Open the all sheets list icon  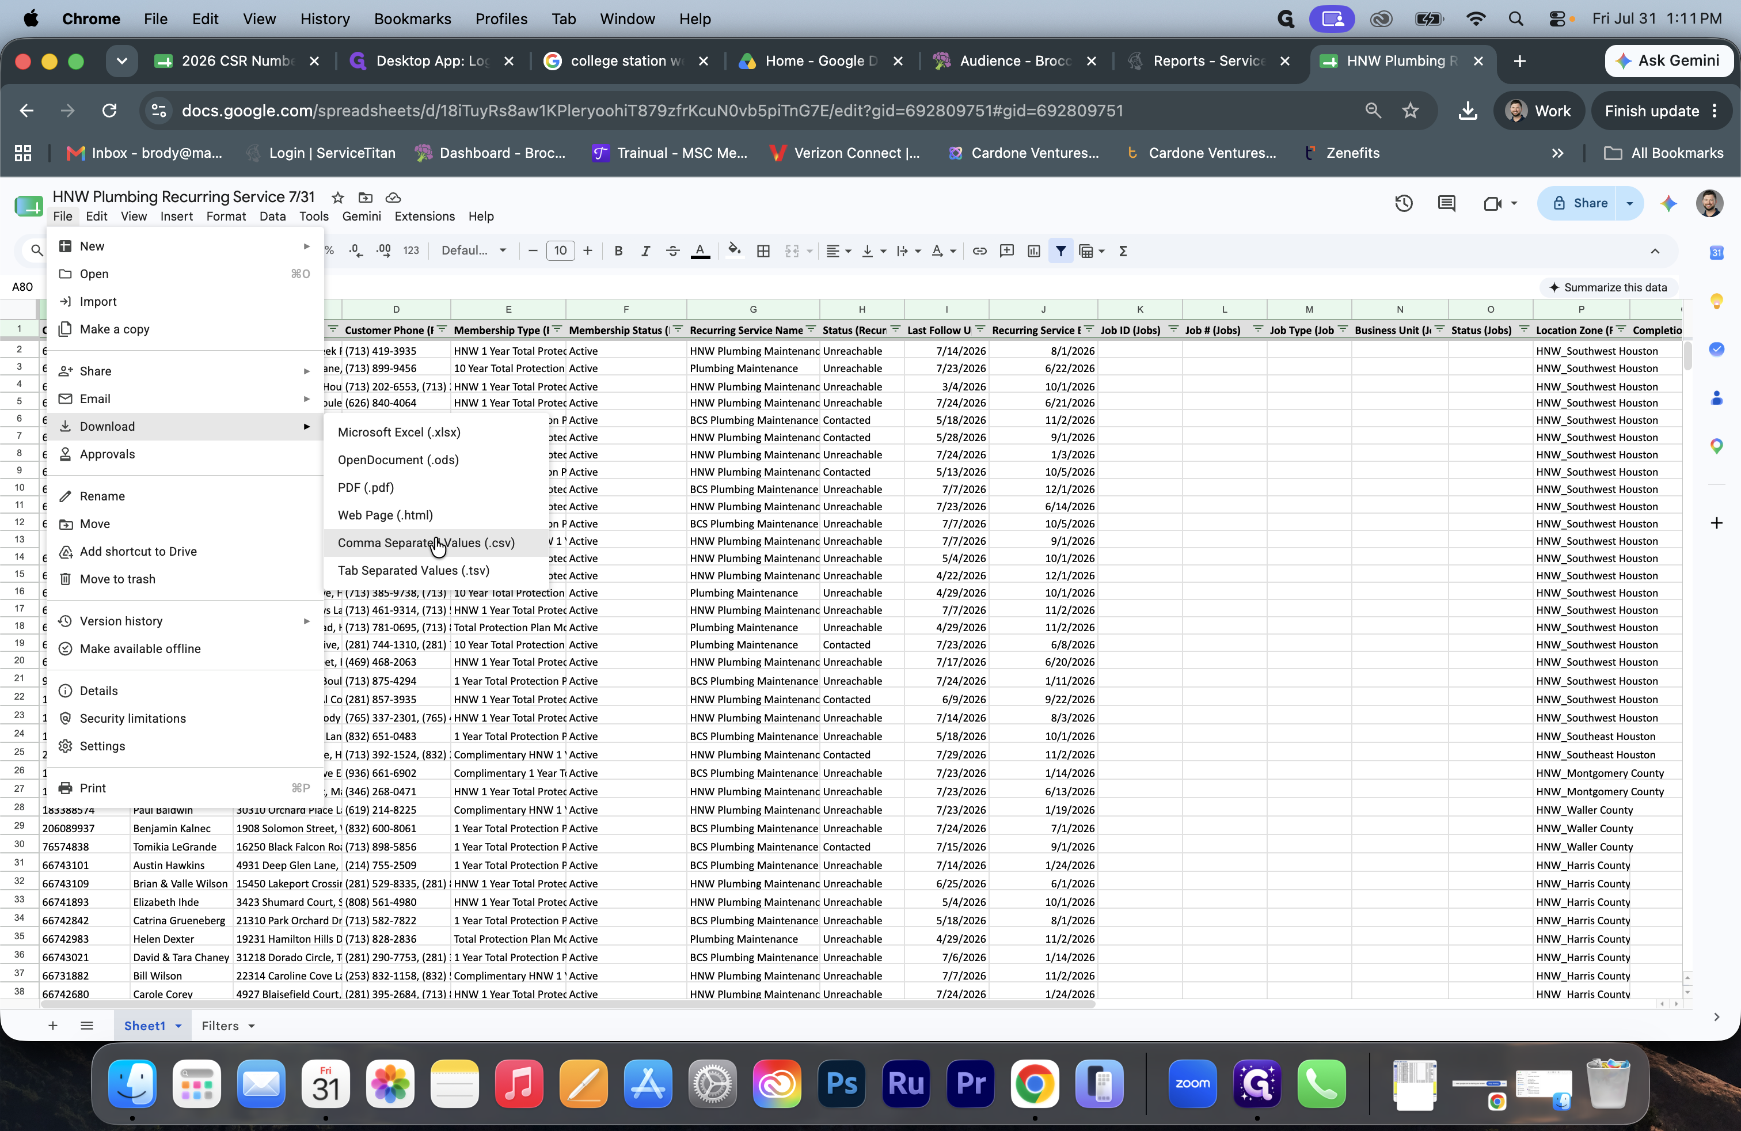pyautogui.click(x=86, y=1026)
